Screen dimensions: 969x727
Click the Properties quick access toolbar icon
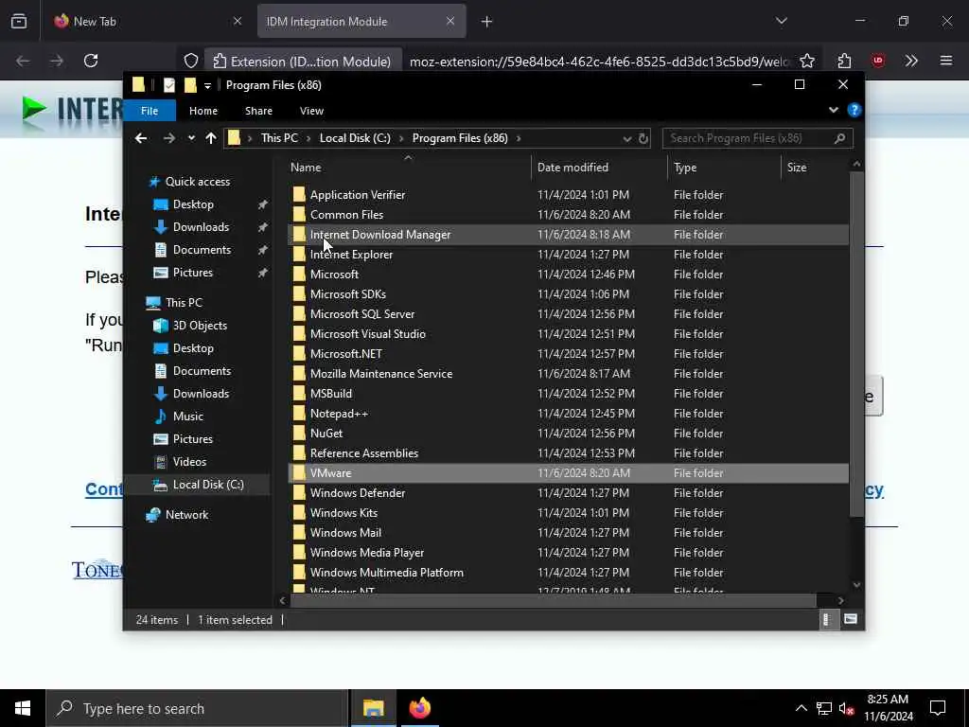pos(168,85)
